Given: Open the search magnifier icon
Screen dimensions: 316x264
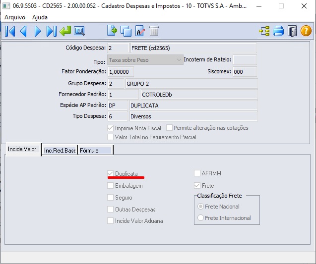Looking at the screenshot, I should tap(79, 31).
